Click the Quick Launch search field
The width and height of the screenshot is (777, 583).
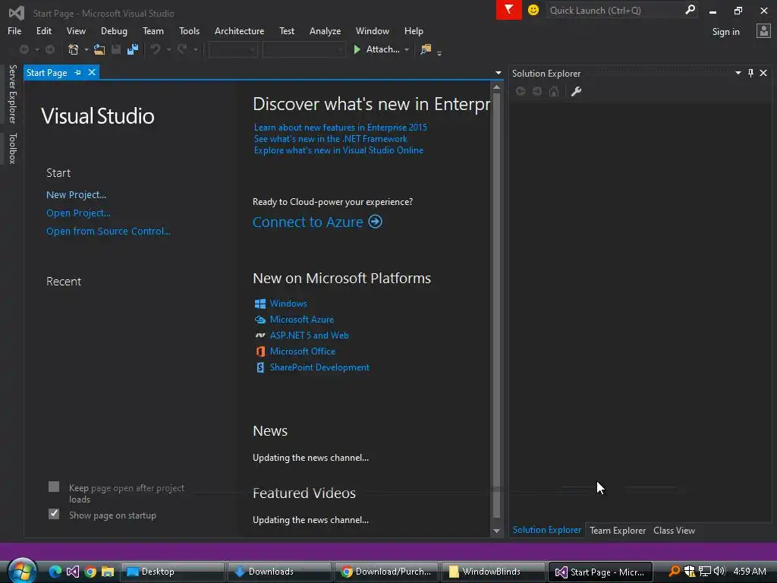615,10
